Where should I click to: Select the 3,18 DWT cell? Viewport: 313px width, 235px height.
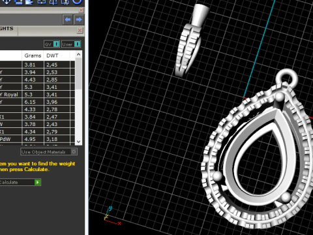tap(57, 139)
